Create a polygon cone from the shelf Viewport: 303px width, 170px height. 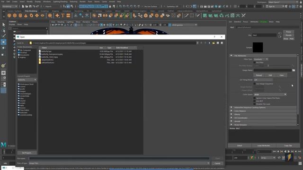pos(26,16)
